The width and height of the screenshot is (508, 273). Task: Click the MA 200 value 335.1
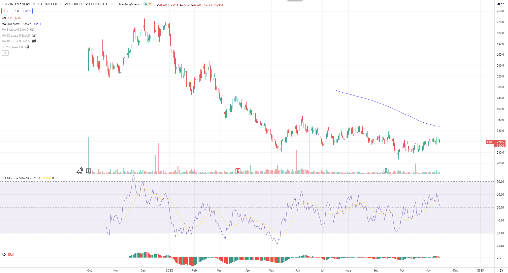click(x=37, y=24)
